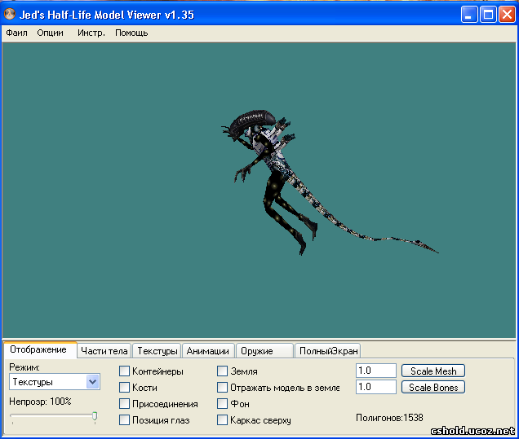
Task: Enable the Фон checkbox
Action: coord(222,404)
